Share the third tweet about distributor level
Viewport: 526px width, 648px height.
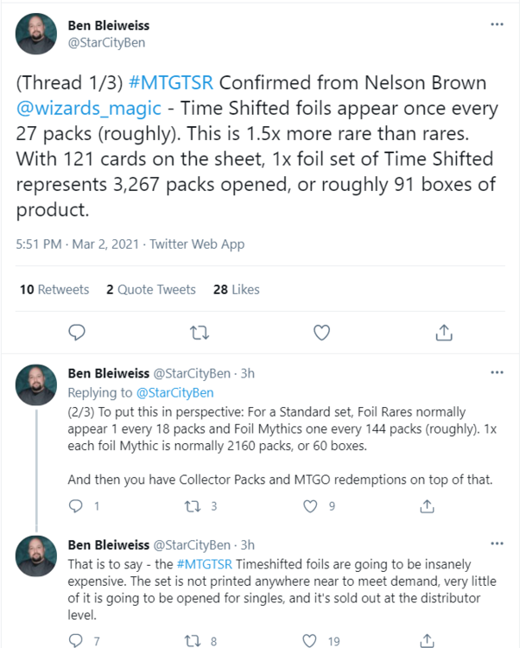[x=427, y=640]
